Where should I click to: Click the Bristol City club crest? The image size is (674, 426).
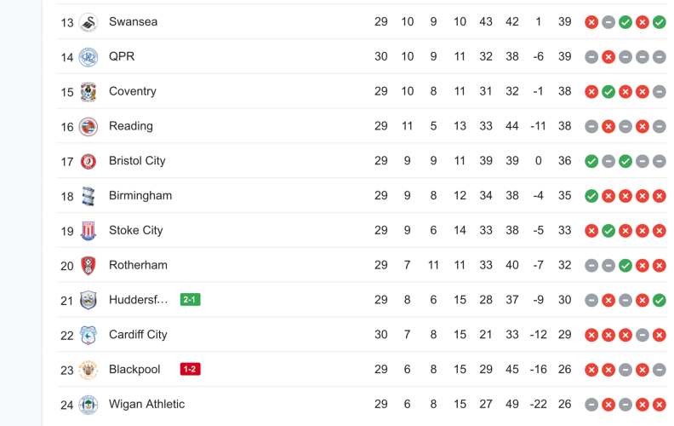click(89, 162)
